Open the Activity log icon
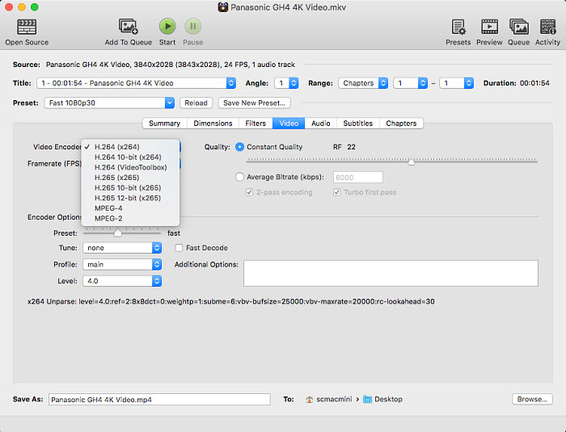Image resolution: width=566 pixels, height=432 pixels. pyautogui.click(x=547, y=27)
